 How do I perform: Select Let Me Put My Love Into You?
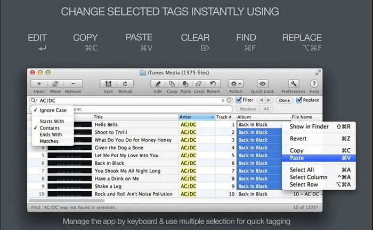[x=127, y=156]
